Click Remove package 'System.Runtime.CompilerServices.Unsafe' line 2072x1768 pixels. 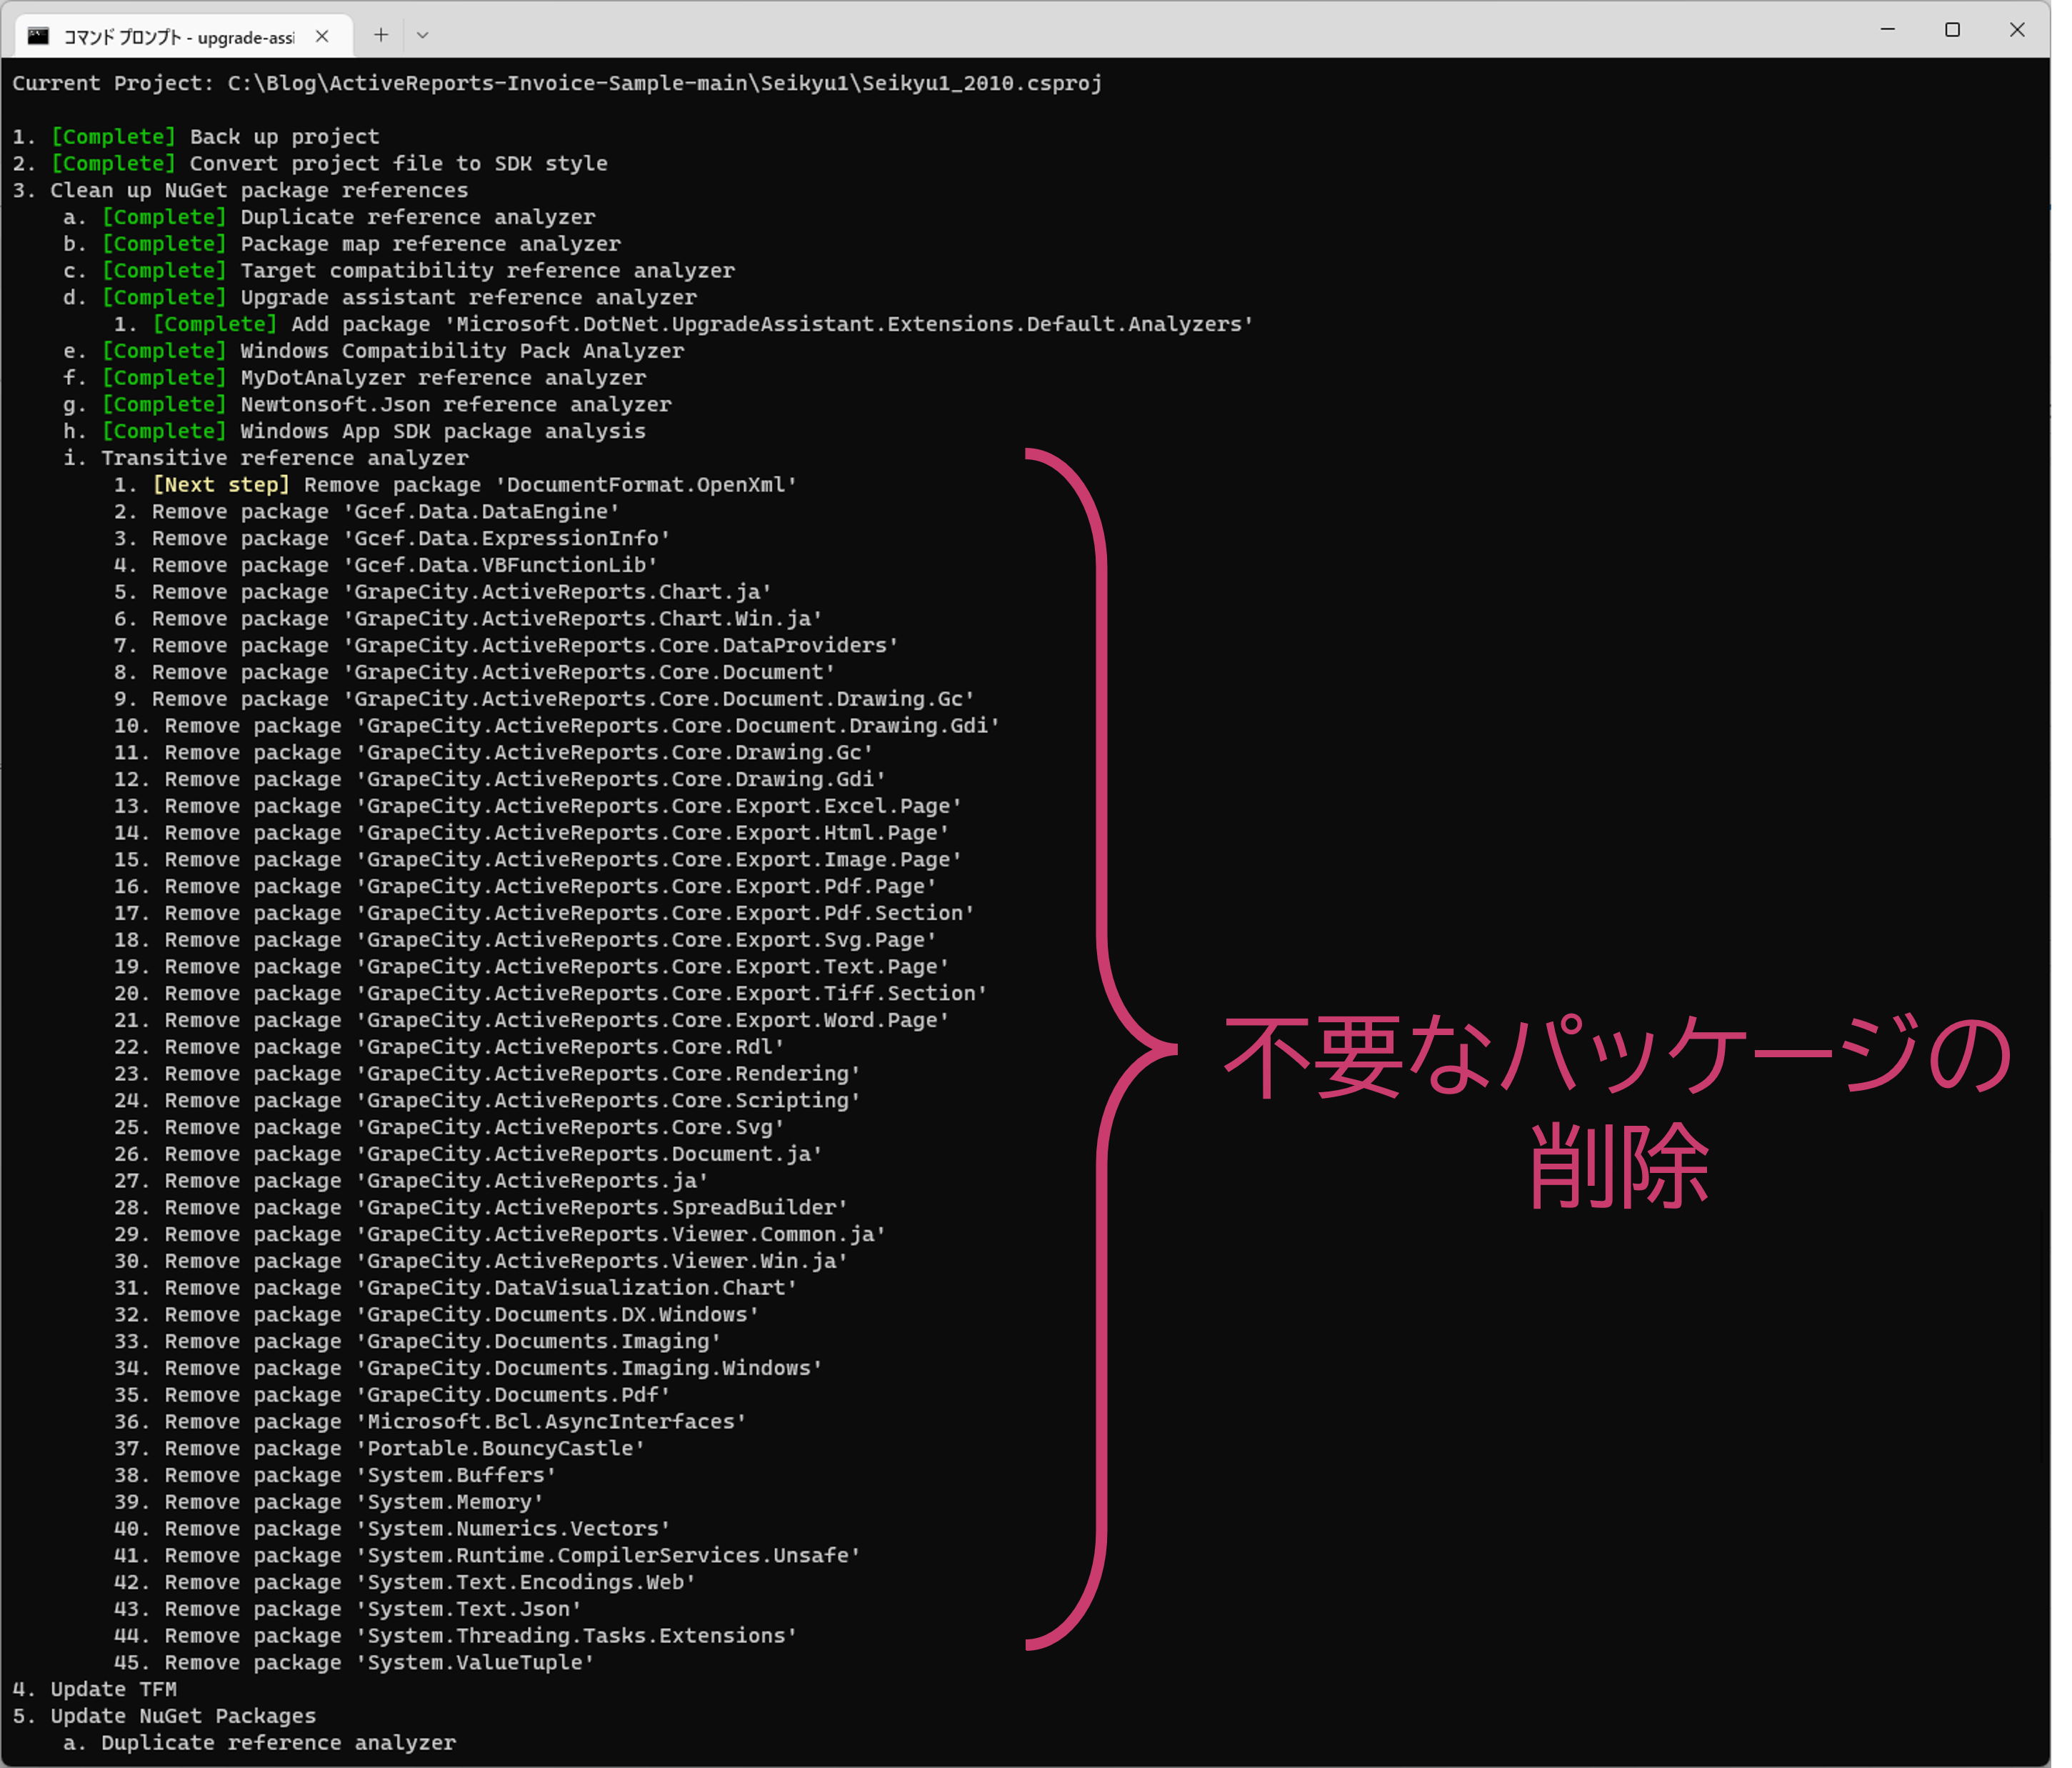487,1556
